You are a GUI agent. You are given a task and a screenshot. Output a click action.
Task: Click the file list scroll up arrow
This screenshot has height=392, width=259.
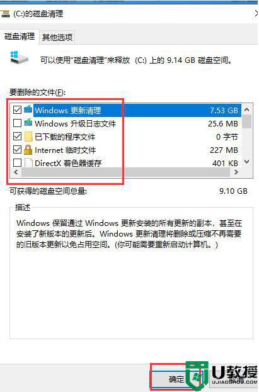point(247,109)
